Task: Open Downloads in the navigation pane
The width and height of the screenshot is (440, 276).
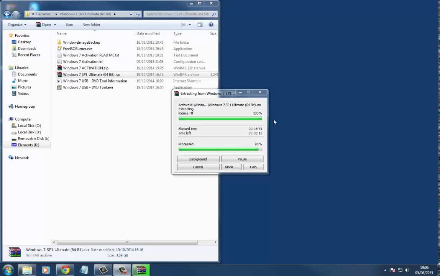Action: [27, 49]
